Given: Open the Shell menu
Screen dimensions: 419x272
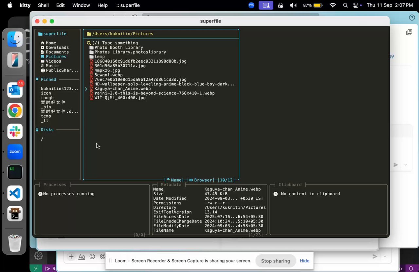Looking at the screenshot, I should click(x=43, y=5).
